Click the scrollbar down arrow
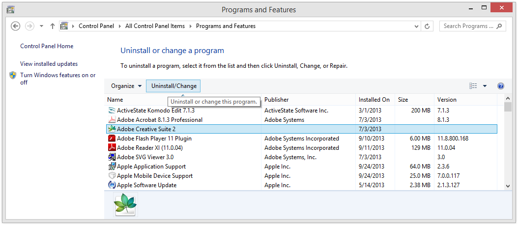Viewport: 518px width, 225px height. point(508,186)
